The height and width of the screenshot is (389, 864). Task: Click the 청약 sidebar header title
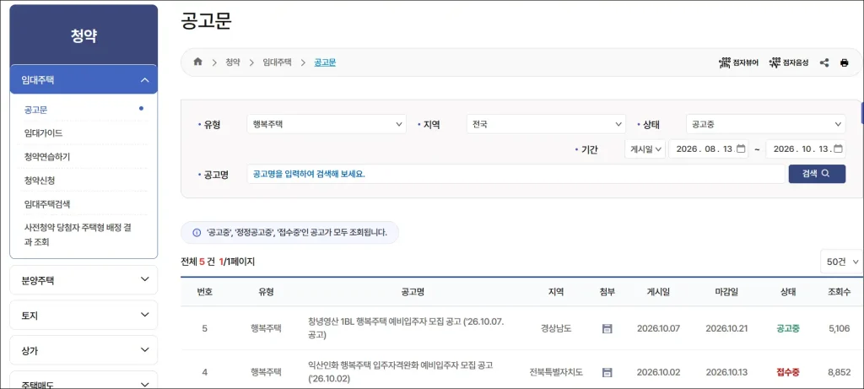pos(84,35)
